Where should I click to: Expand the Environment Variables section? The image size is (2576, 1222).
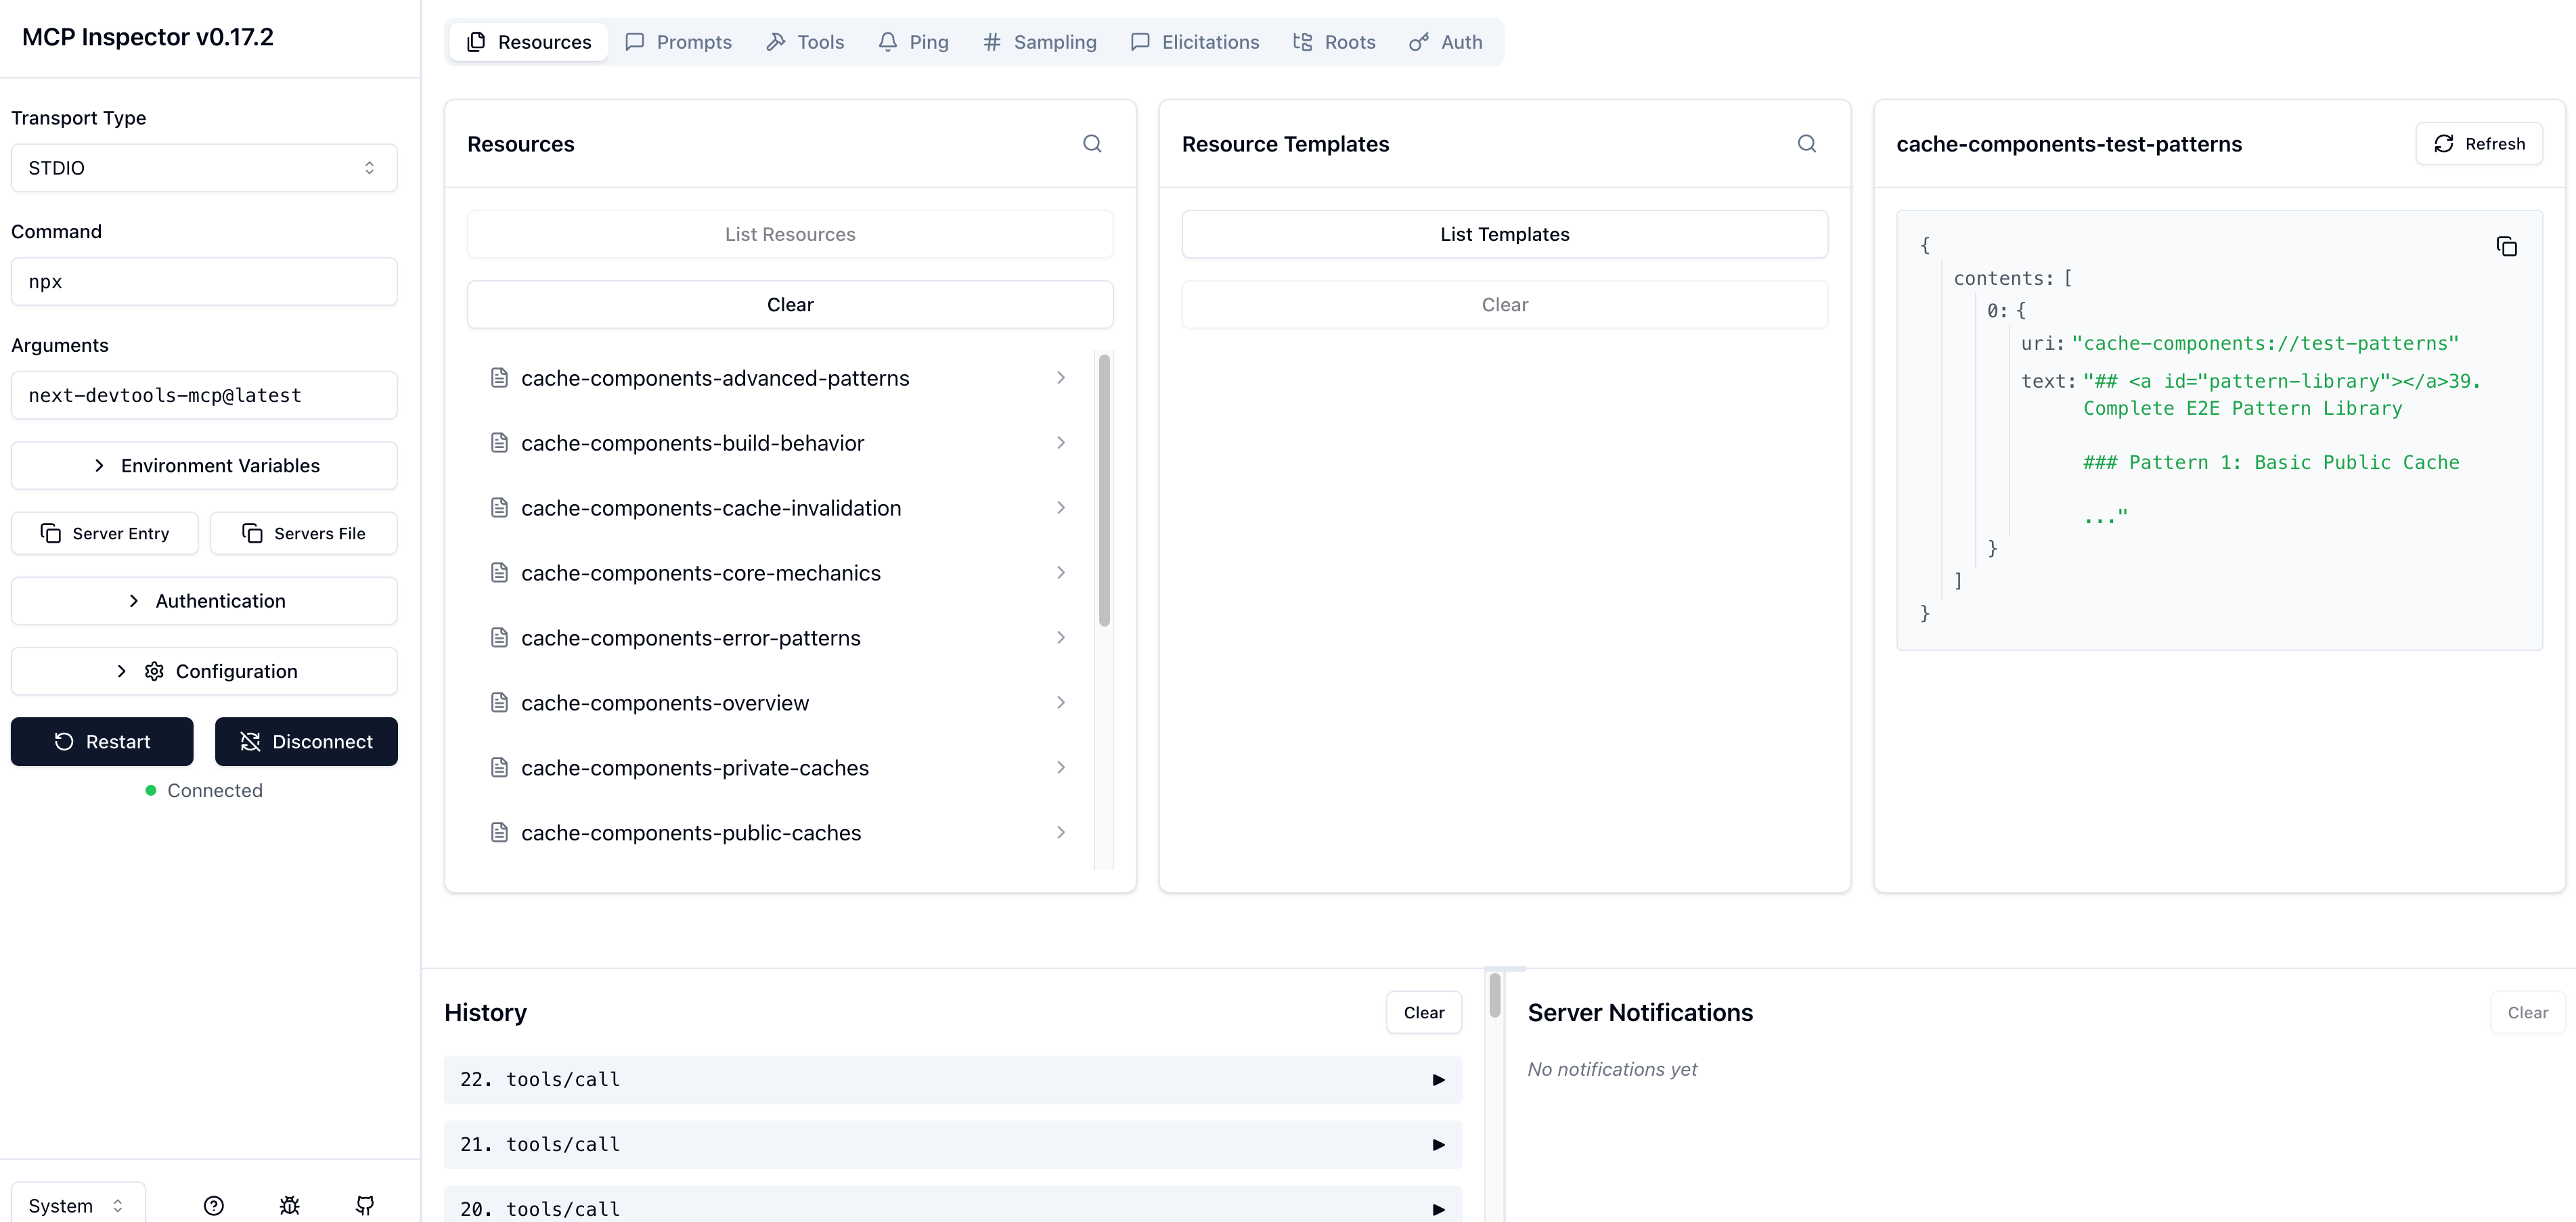point(204,466)
